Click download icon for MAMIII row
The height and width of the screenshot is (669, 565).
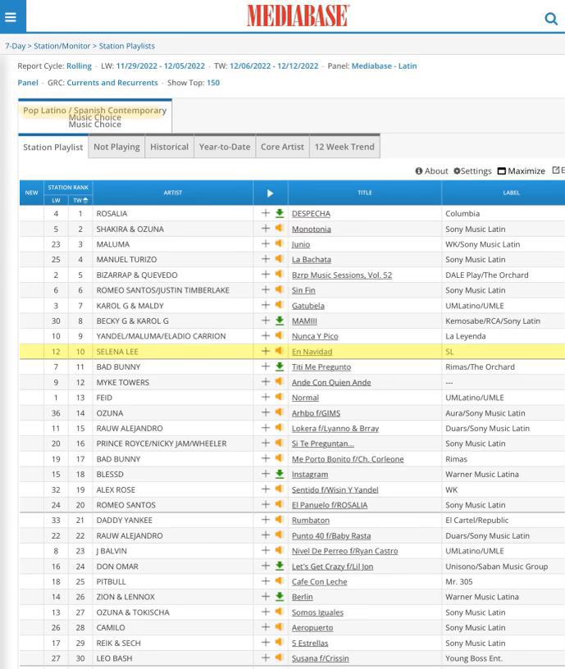pyautogui.click(x=280, y=321)
